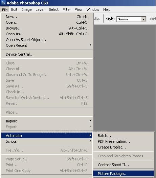This screenshot has height=178, width=156.
Task: Select the Open As... menu entry
Action: tap(47, 34)
